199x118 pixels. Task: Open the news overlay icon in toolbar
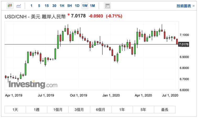(107, 6)
